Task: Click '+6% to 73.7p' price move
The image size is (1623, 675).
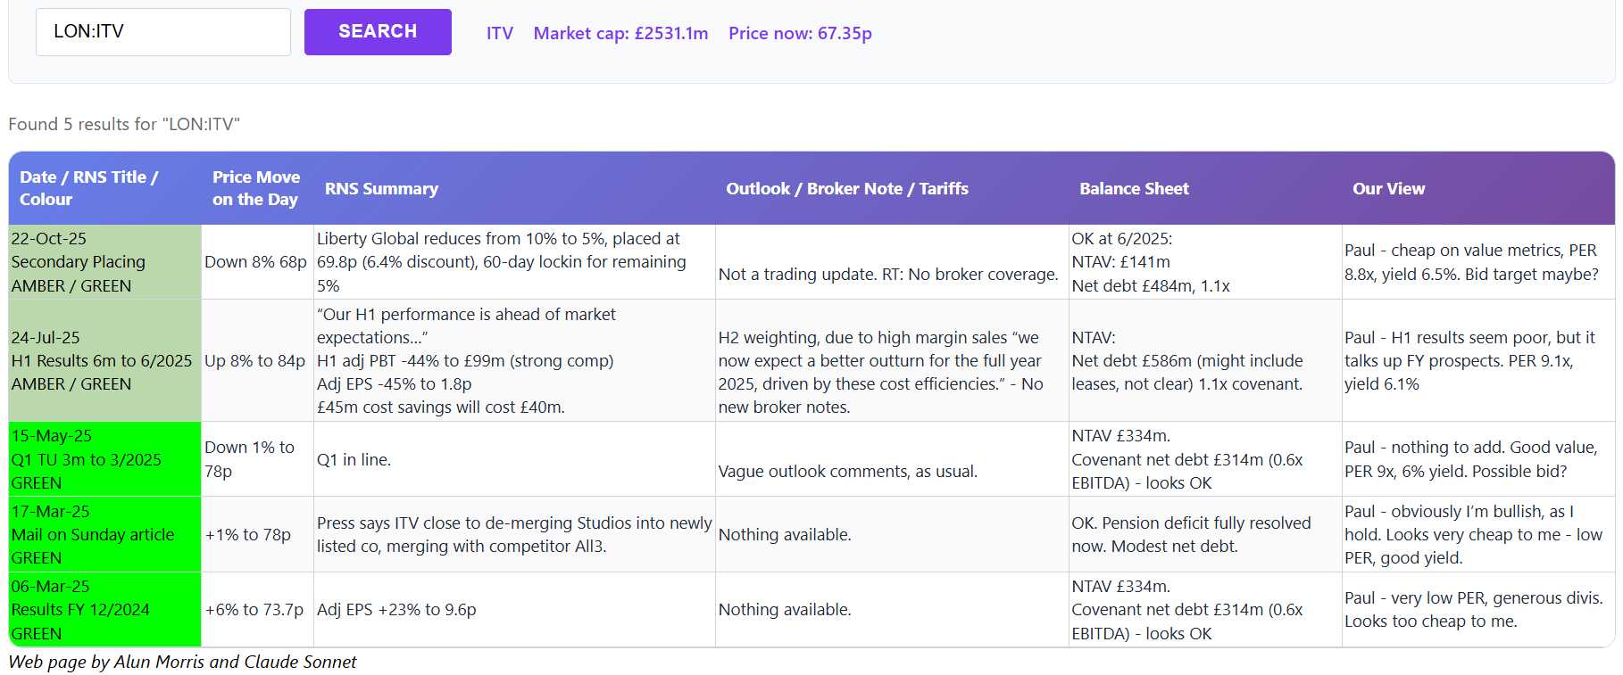Action: pos(257,610)
